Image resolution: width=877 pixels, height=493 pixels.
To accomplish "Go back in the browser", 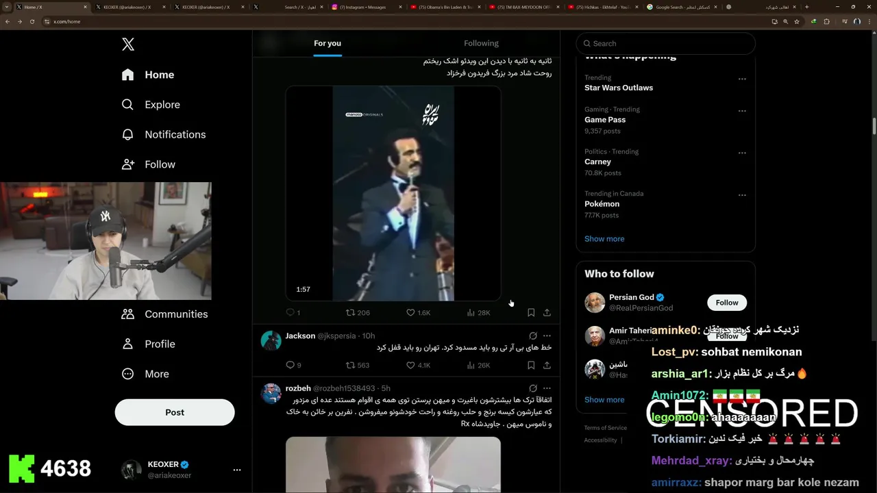I will [8, 21].
